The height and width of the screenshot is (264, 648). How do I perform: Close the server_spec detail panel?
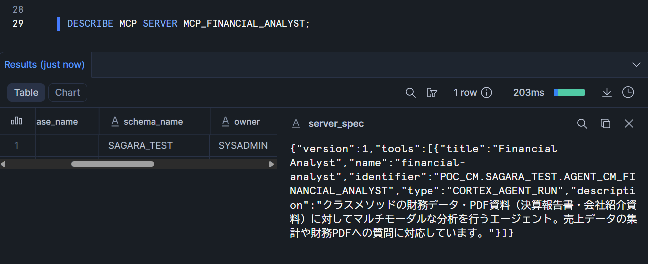tap(629, 124)
